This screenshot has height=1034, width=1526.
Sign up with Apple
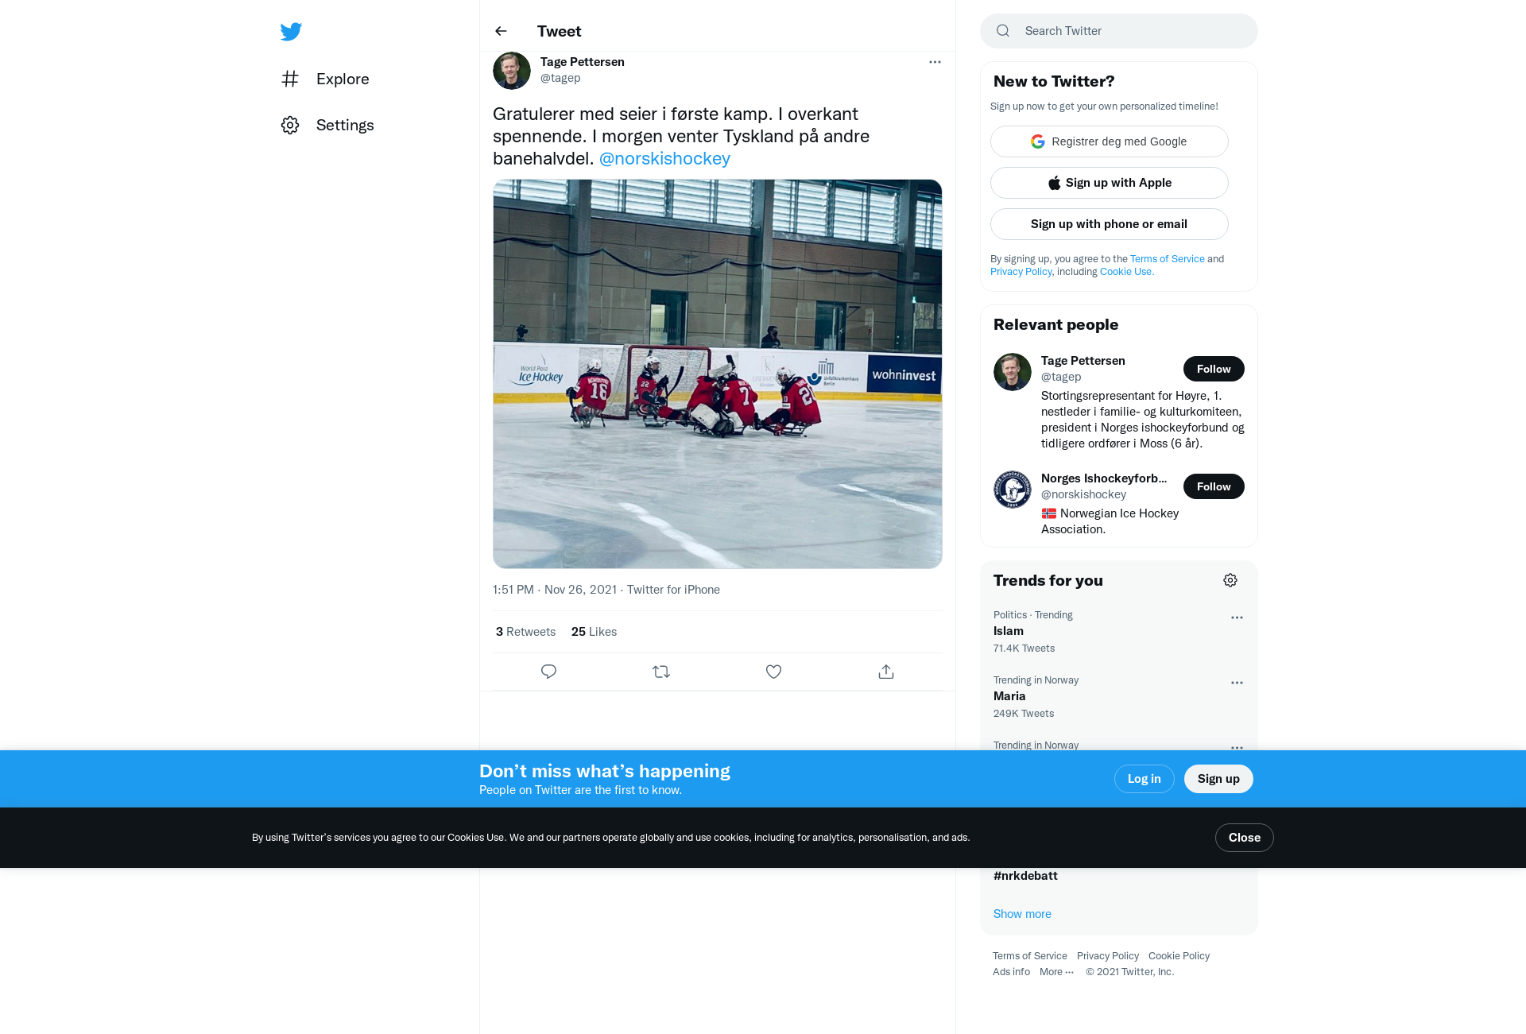(1110, 183)
